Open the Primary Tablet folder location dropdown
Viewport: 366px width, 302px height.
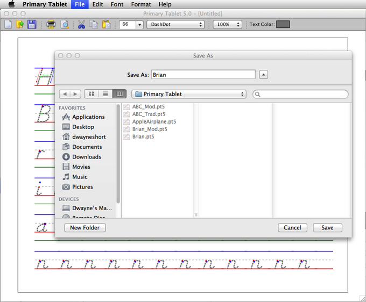pos(189,94)
